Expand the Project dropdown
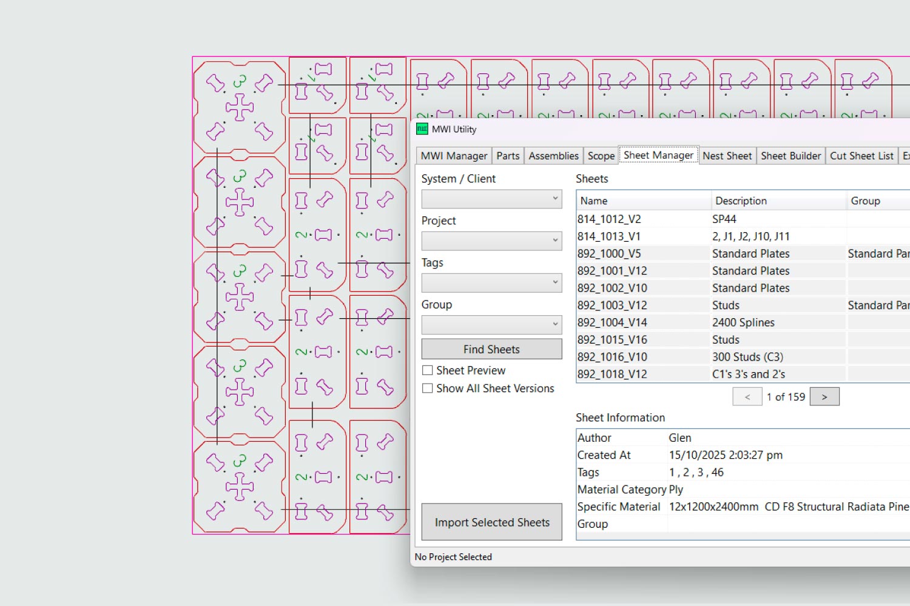This screenshot has width=910, height=606. pos(491,241)
